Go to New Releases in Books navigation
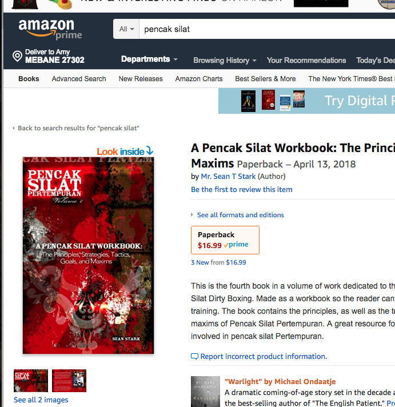 [x=141, y=79]
